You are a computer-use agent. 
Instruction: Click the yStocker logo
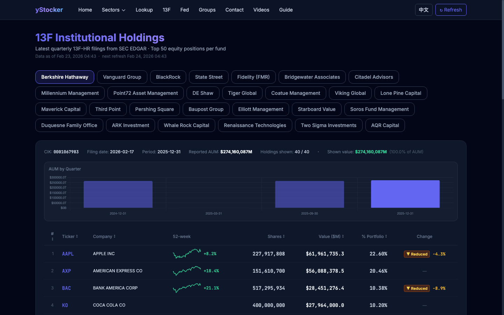pos(49,10)
